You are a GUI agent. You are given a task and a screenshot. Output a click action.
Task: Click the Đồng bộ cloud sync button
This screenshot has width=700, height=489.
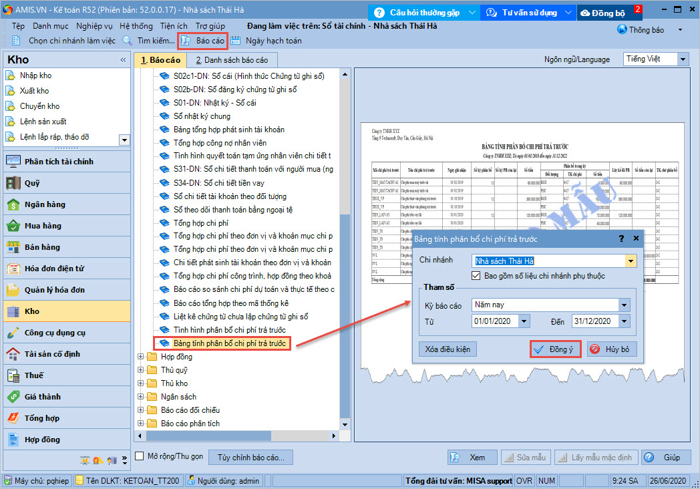[603, 13]
